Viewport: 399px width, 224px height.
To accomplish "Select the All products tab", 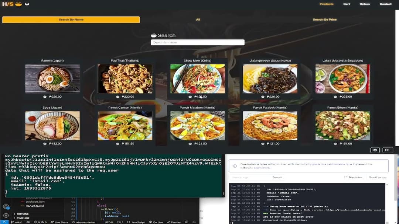I will pyautogui.click(x=198, y=20).
